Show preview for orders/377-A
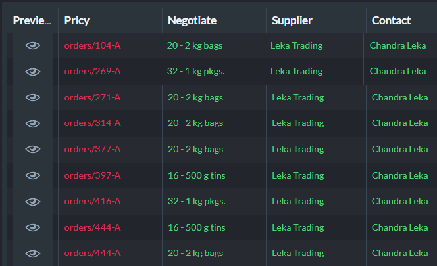Image resolution: width=437 pixels, height=266 pixels. (x=33, y=149)
